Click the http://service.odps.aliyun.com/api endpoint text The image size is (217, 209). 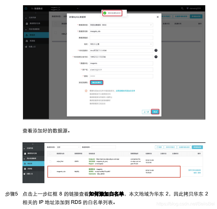pyautogui.click(x=108, y=159)
